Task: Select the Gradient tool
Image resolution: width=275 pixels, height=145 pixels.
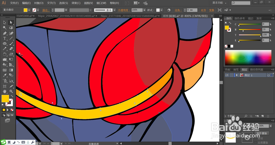Action: tap(11, 70)
